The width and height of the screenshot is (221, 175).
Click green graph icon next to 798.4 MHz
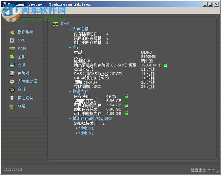click(x=165, y=65)
